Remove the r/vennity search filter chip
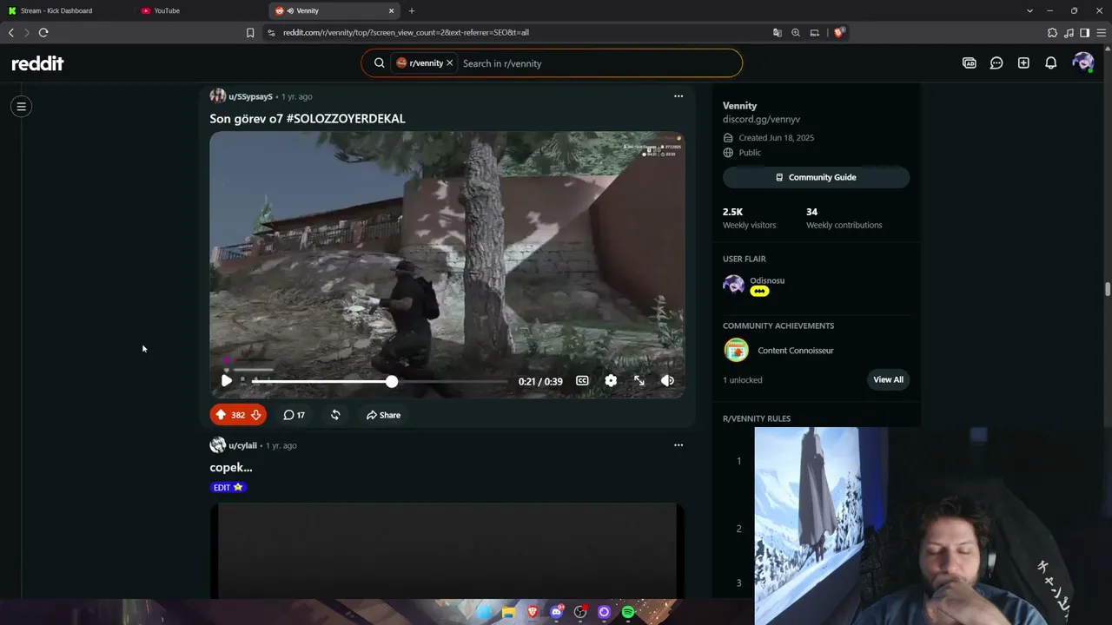 [449, 63]
